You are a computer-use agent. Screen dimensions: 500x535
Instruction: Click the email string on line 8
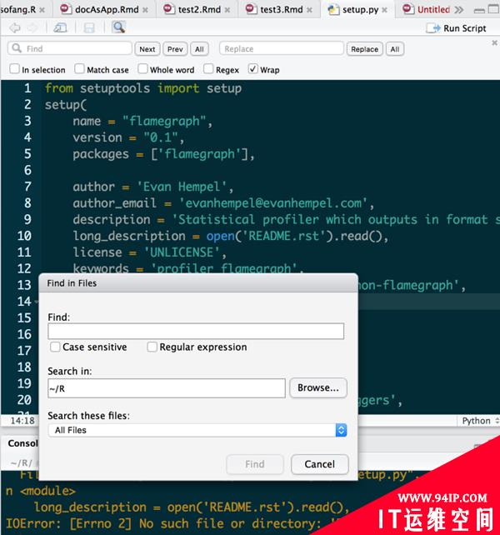coord(273,203)
